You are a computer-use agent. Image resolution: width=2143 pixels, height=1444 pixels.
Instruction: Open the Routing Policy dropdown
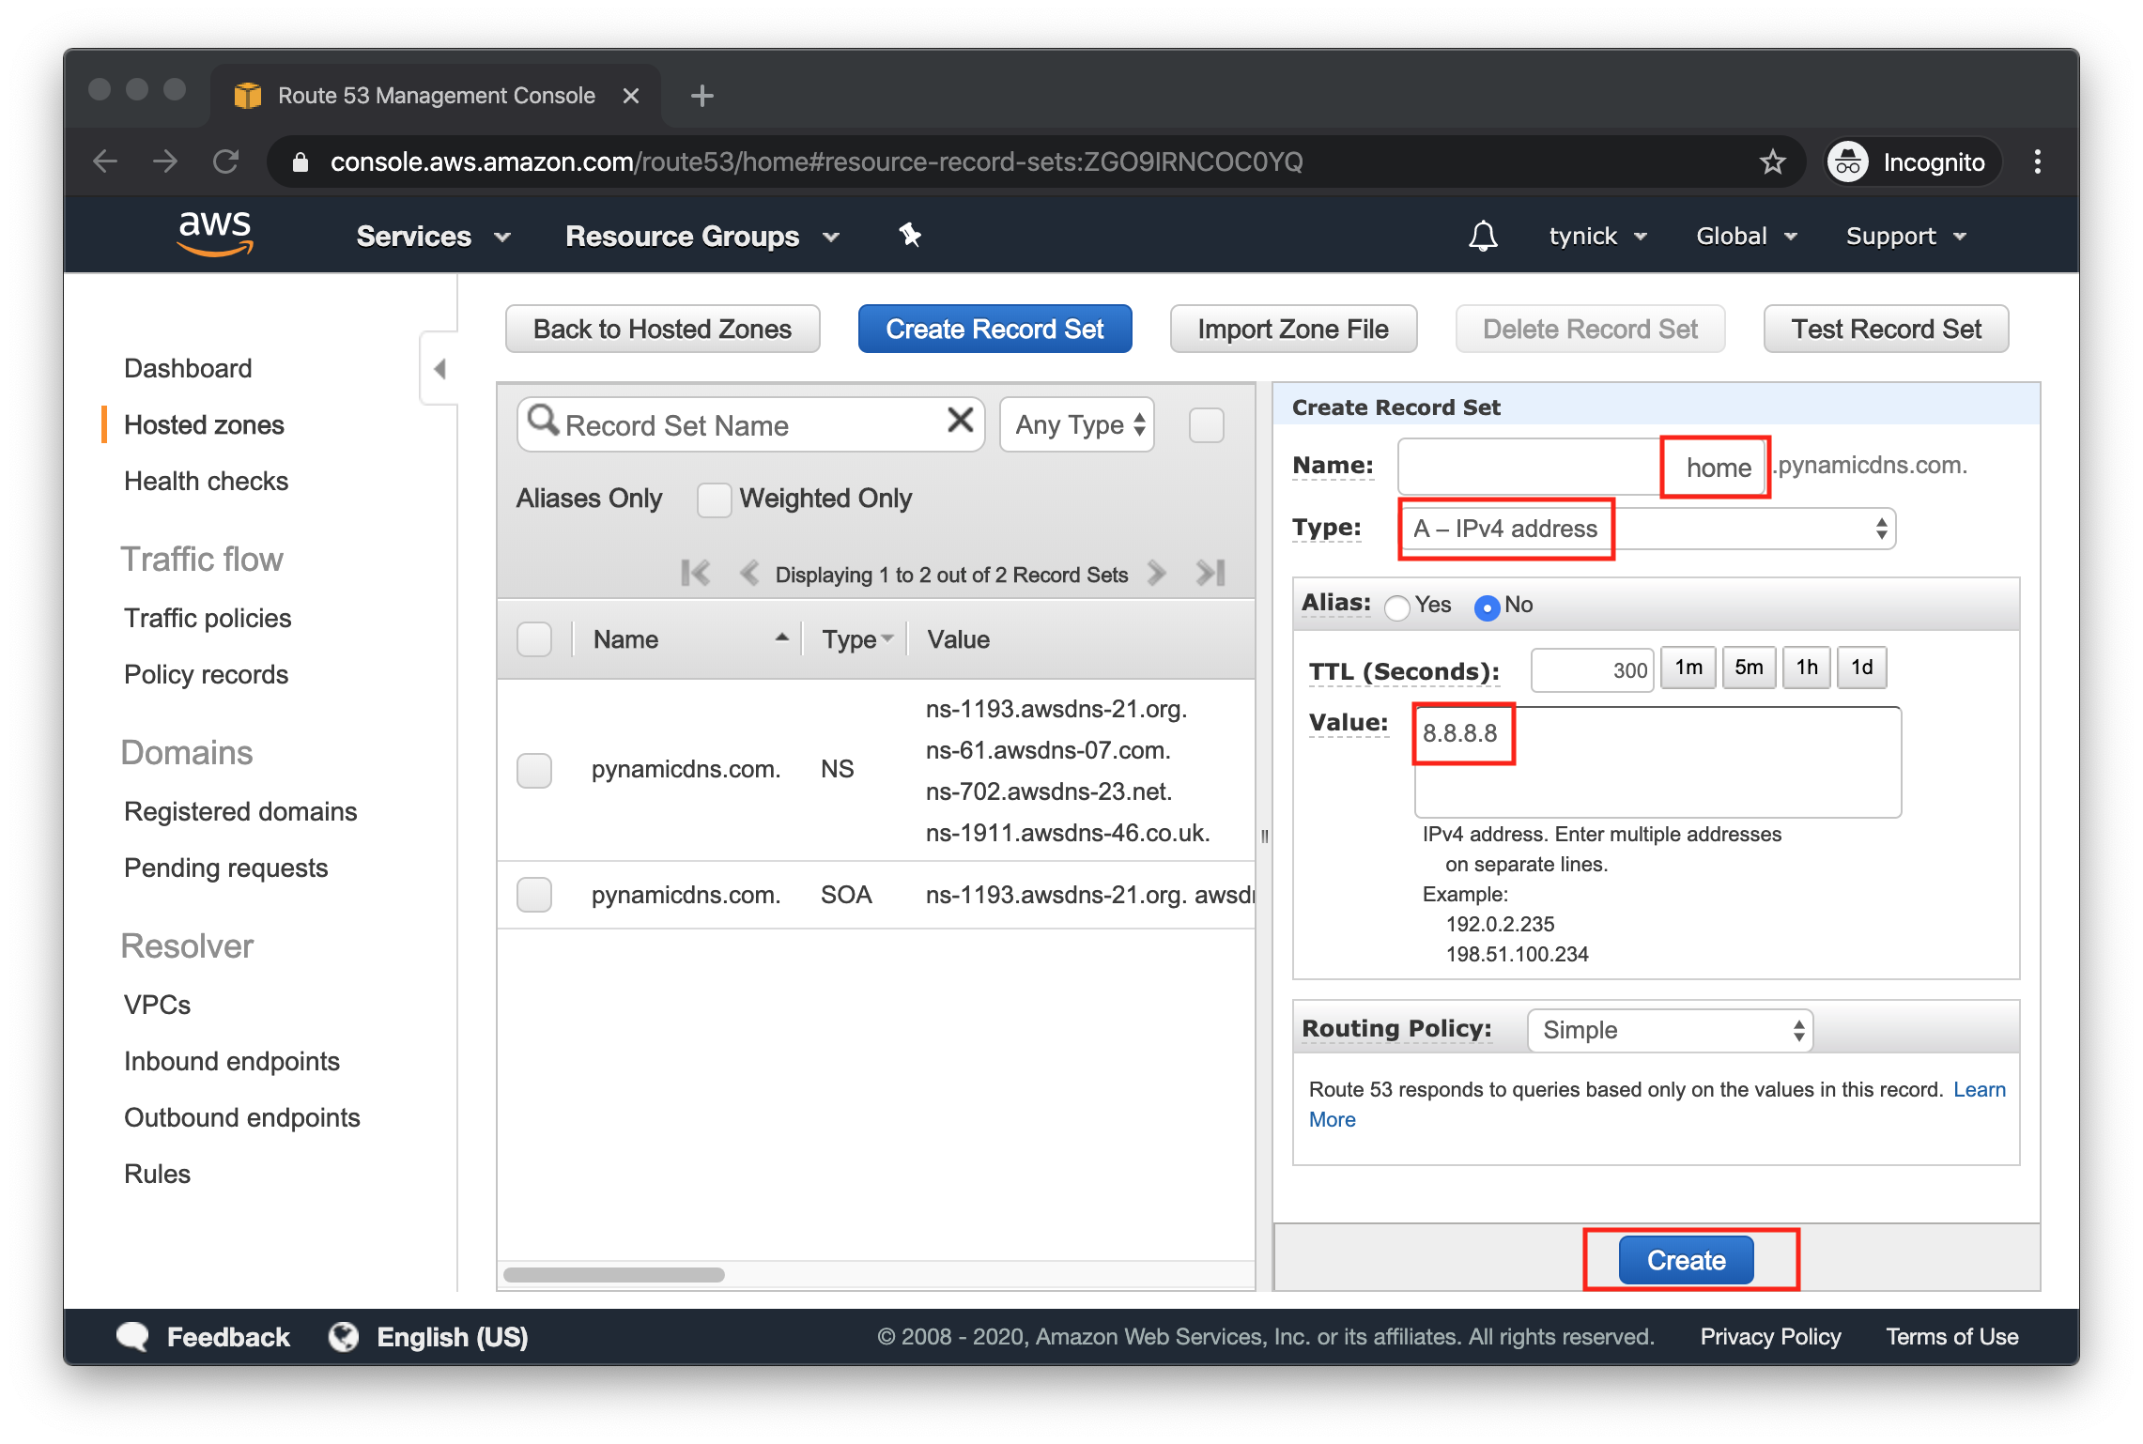1670,1030
